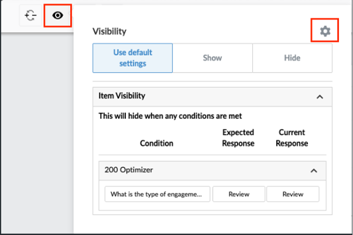Screen dimensions: 353x235
Task: Click 'This will hide when any conditions are met' text
Action: point(170,116)
